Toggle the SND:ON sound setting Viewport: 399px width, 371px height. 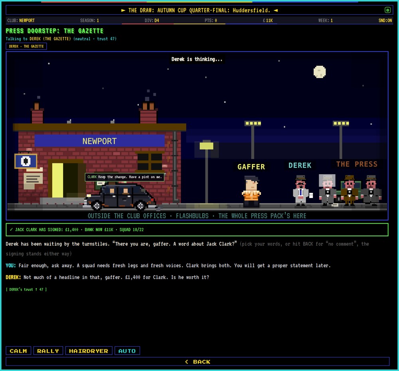coord(385,21)
